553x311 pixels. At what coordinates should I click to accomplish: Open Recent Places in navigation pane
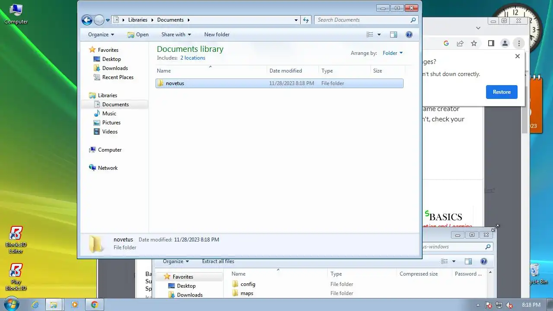pos(118,77)
